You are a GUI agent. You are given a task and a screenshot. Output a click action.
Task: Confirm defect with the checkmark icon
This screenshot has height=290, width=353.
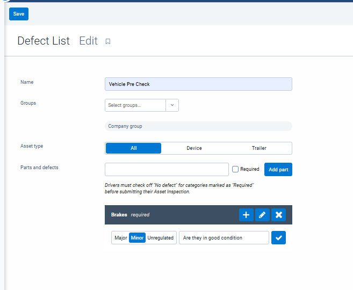pos(278,238)
